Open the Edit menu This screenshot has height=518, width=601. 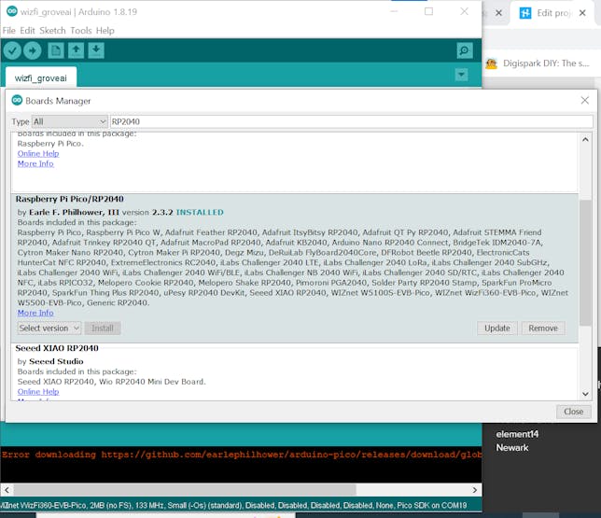[x=27, y=31]
